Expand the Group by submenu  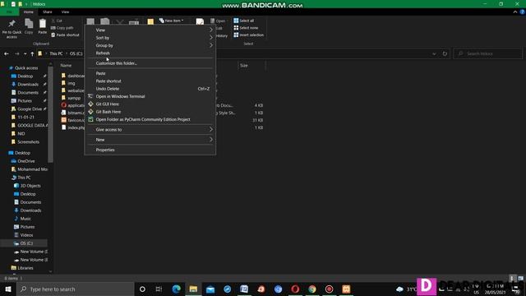click(150, 45)
